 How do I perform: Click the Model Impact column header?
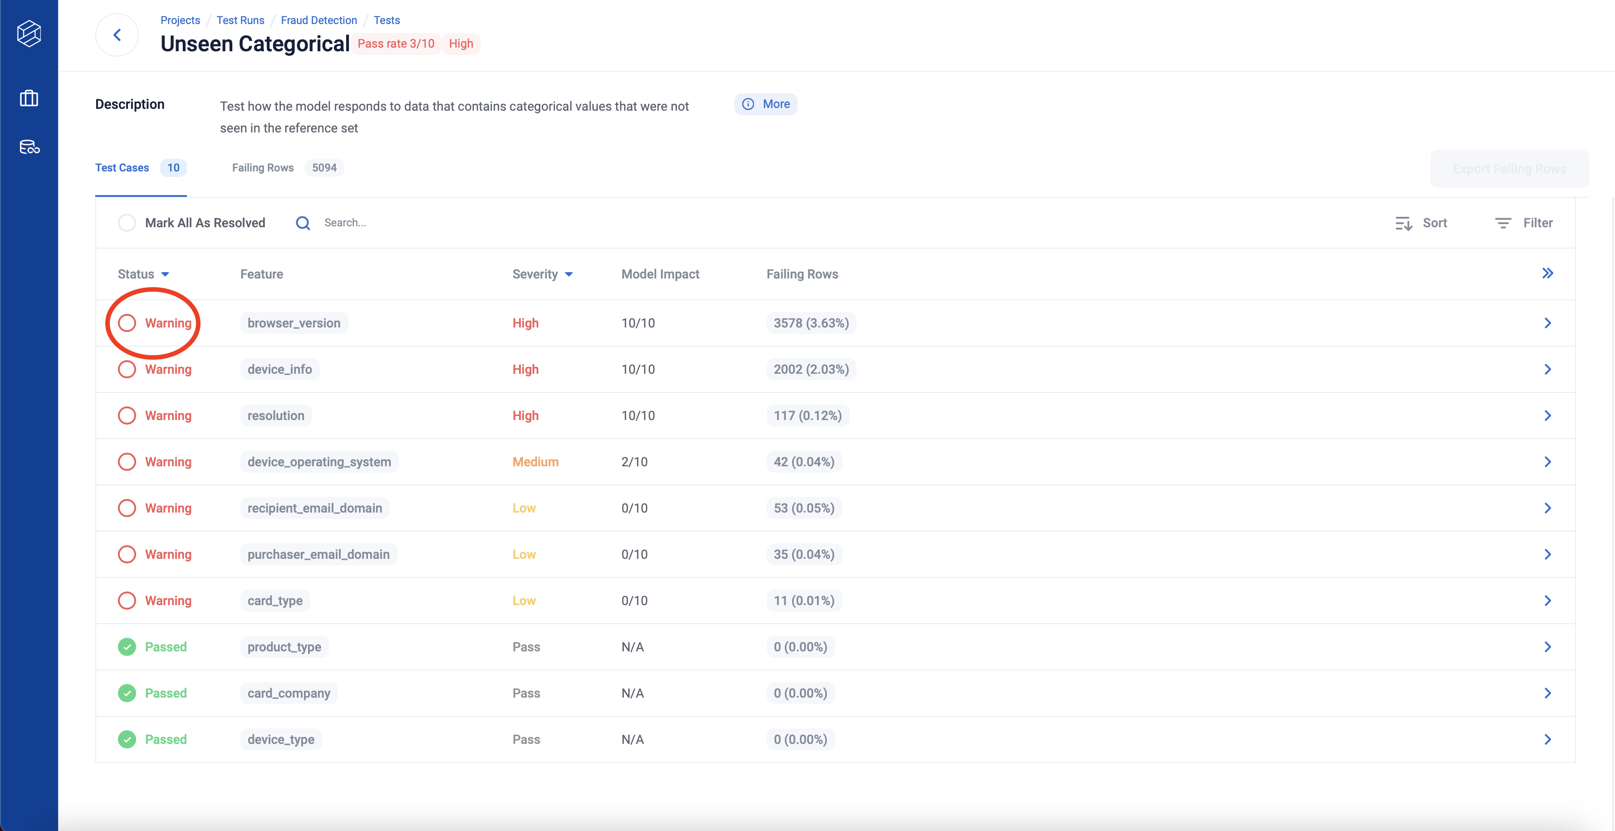click(660, 274)
